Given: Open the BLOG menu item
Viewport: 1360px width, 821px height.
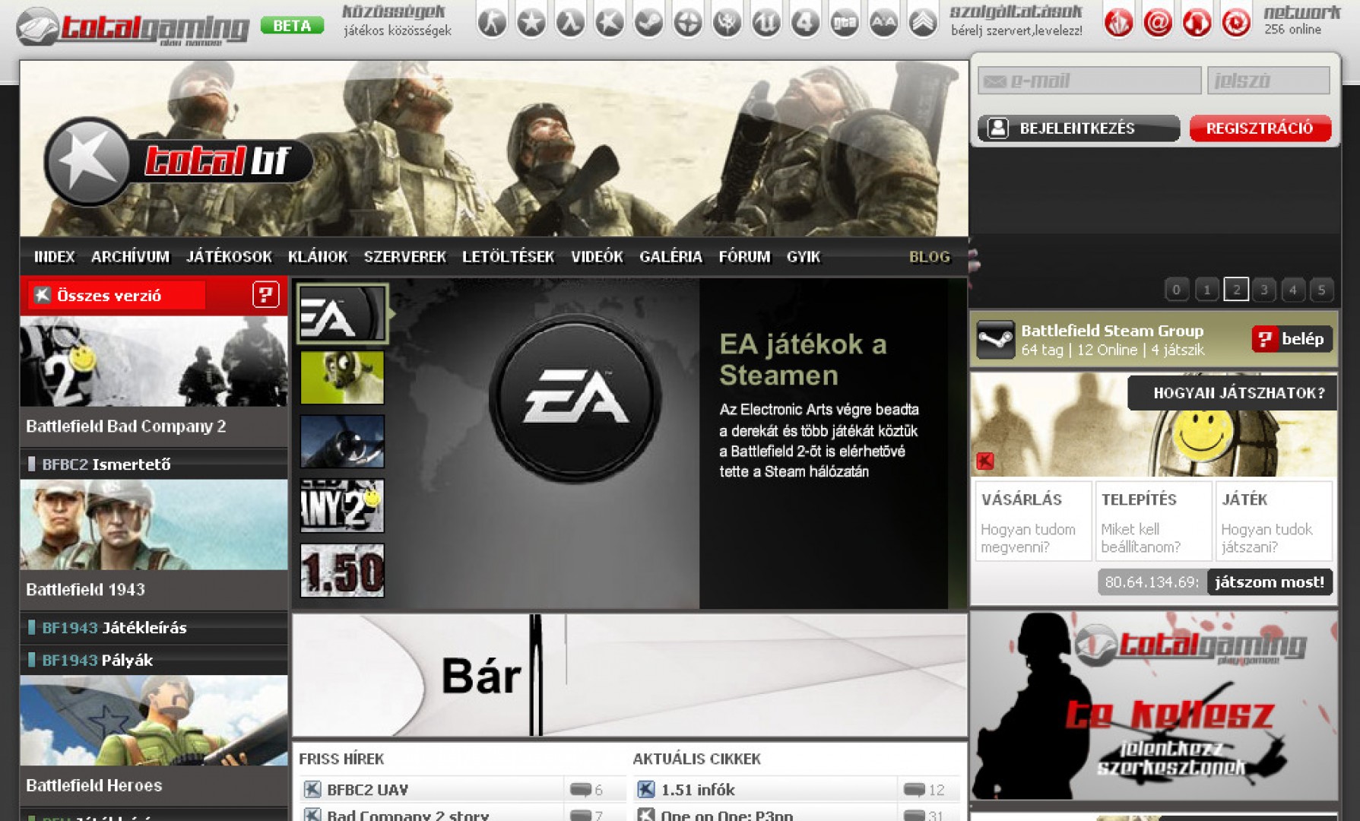Looking at the screenshot, I should pos(930,257).
